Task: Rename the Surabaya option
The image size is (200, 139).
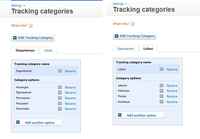Action: (172, 102)
